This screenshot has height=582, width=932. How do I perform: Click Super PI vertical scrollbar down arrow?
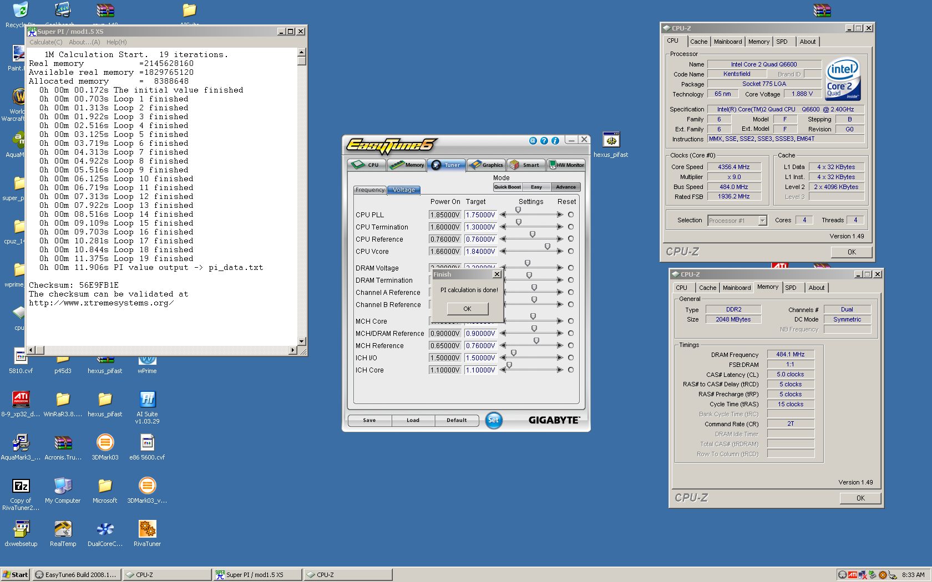302,341
